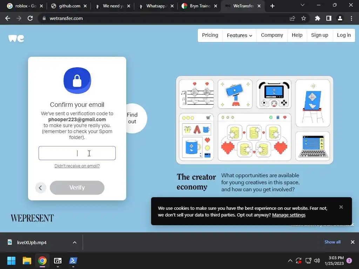
Task: Open the Company menu item
Action: 272,35
